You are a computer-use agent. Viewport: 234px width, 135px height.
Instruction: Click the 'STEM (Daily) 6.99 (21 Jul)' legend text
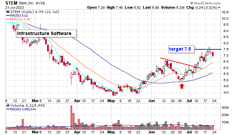[35, 12]
